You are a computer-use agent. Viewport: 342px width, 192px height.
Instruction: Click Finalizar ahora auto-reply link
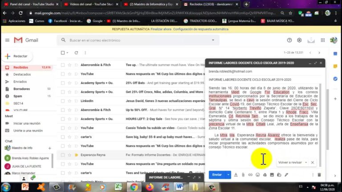coord(161,29)
